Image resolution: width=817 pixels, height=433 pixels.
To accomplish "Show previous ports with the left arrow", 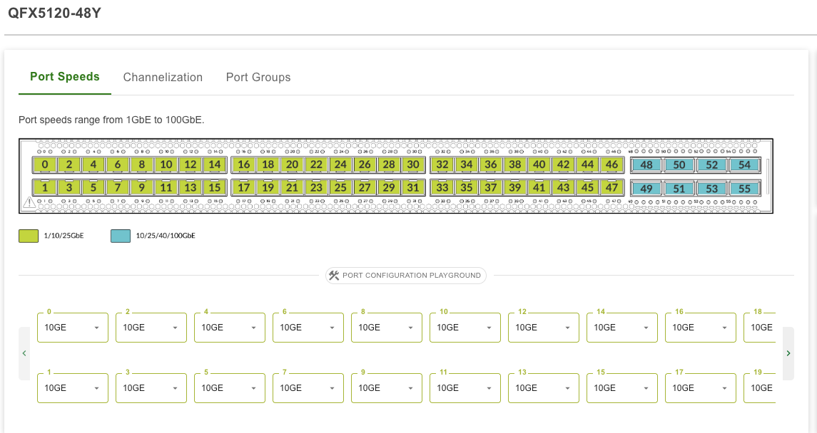I will [x=24, y=353].
